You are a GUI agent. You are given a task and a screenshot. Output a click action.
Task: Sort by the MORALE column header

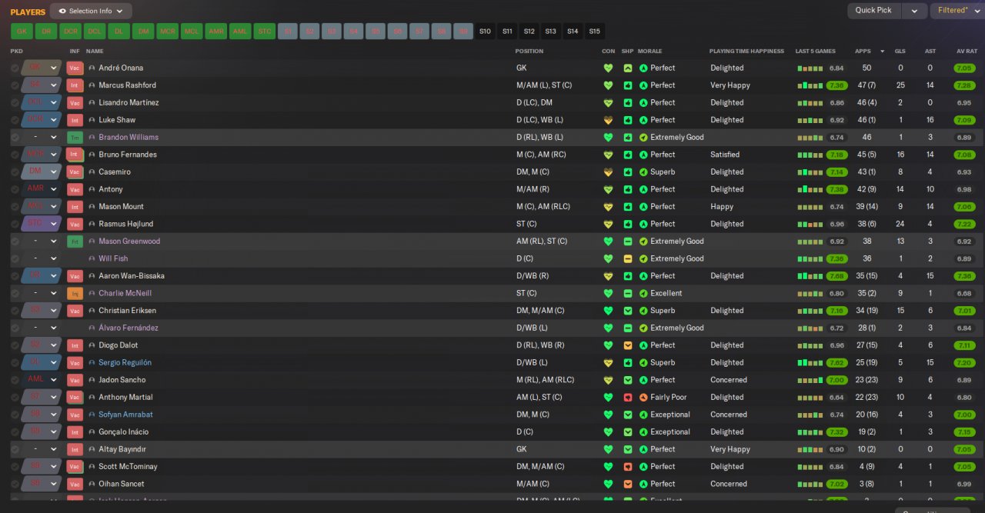pyautogui.click(x=650, y=52)
